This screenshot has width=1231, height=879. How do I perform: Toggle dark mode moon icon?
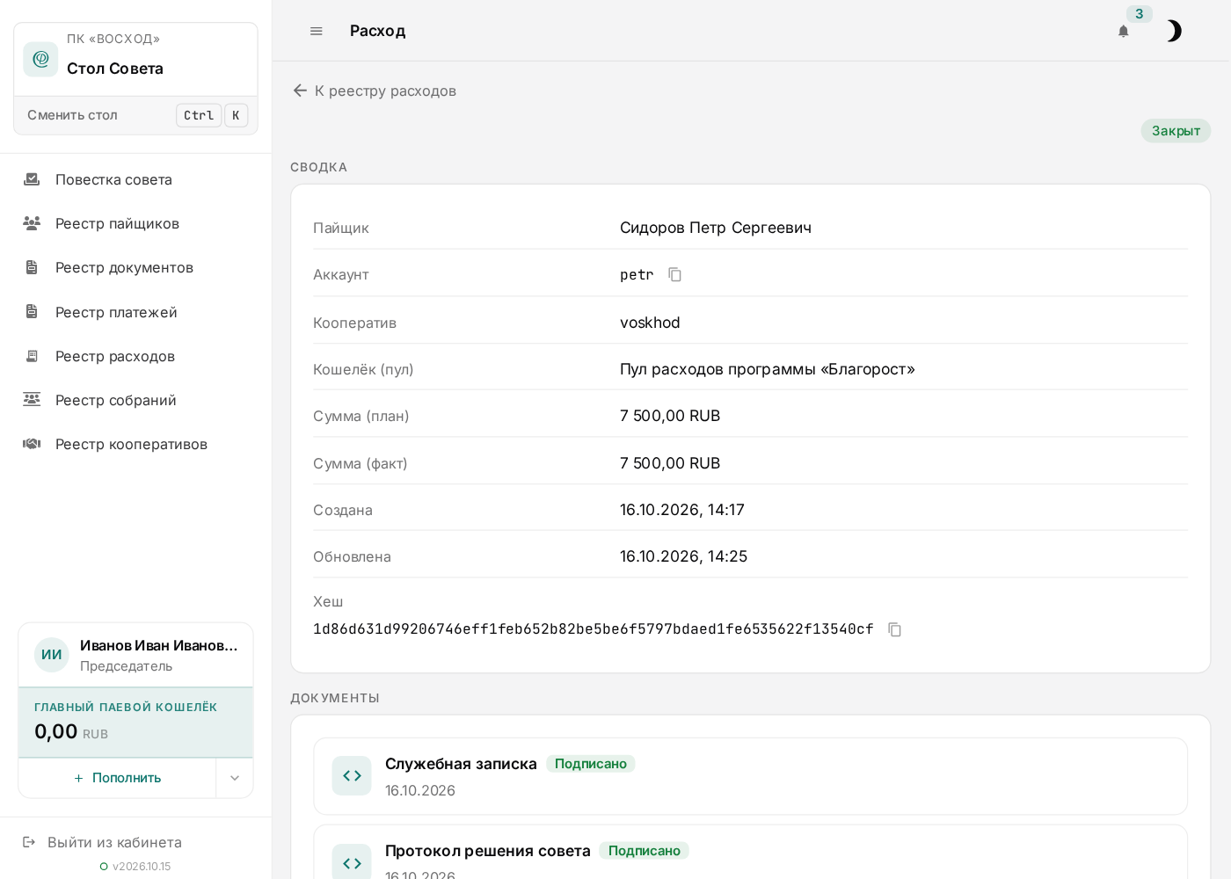(1173, 32)
